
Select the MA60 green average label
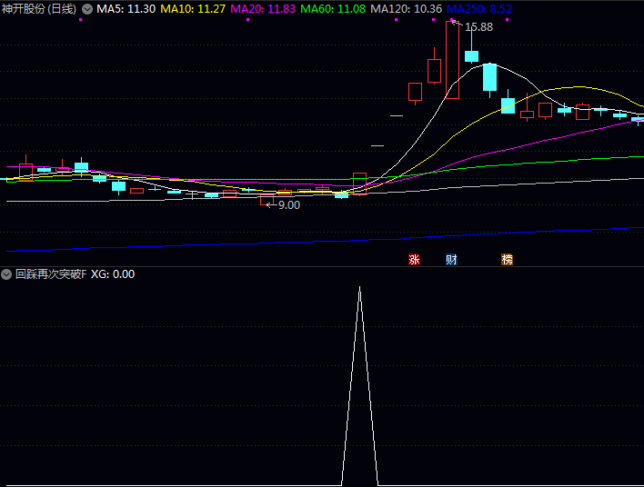pos(334,9)
